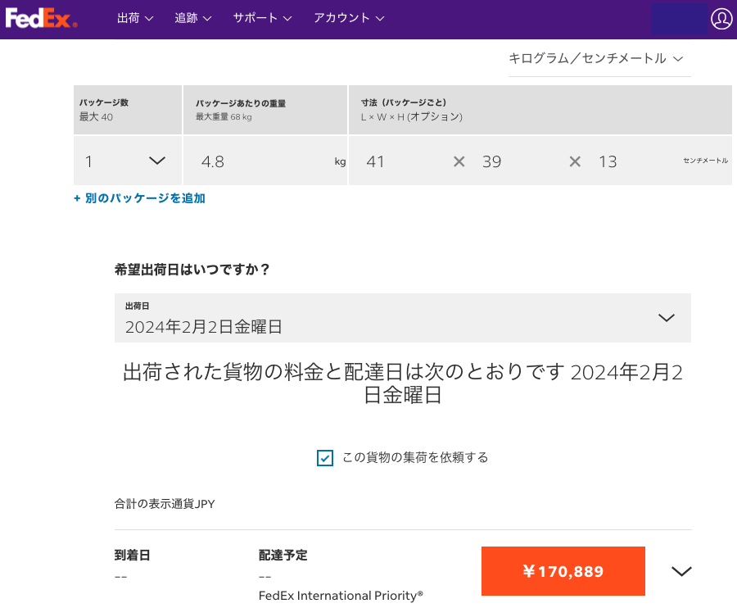Expand the ¥170,889 rate details chevron
This screenshot has width=737, height=608.
pos(681,571)
